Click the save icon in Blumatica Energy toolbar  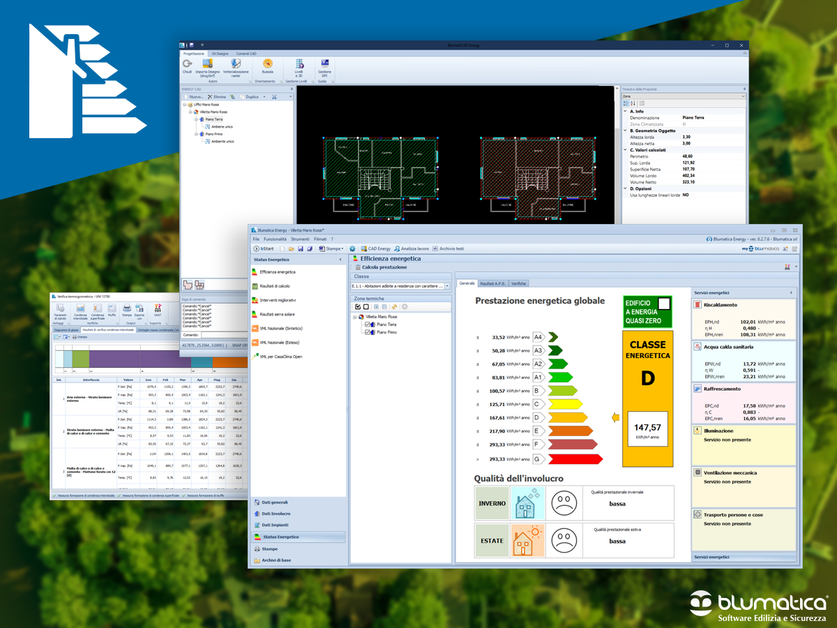tap(300, 248)
